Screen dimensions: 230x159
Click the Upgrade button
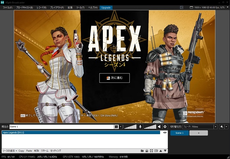click(x=106, y=8)
